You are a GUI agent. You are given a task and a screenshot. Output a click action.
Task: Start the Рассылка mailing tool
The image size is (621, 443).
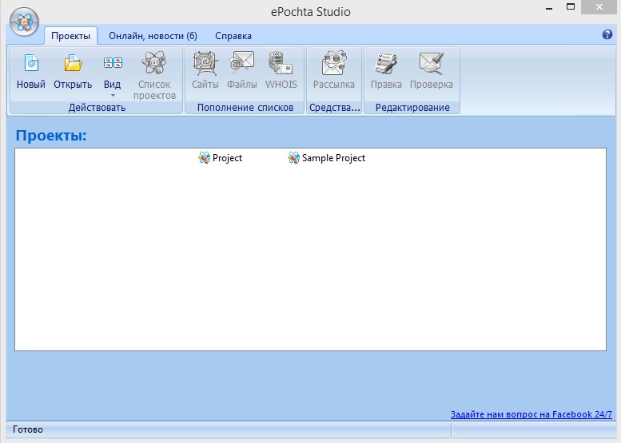pos(334,71)
